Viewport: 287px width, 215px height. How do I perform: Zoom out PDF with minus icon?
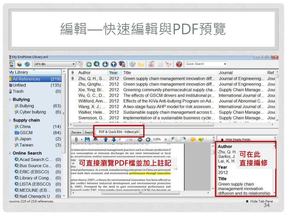[x=140, y=140]
